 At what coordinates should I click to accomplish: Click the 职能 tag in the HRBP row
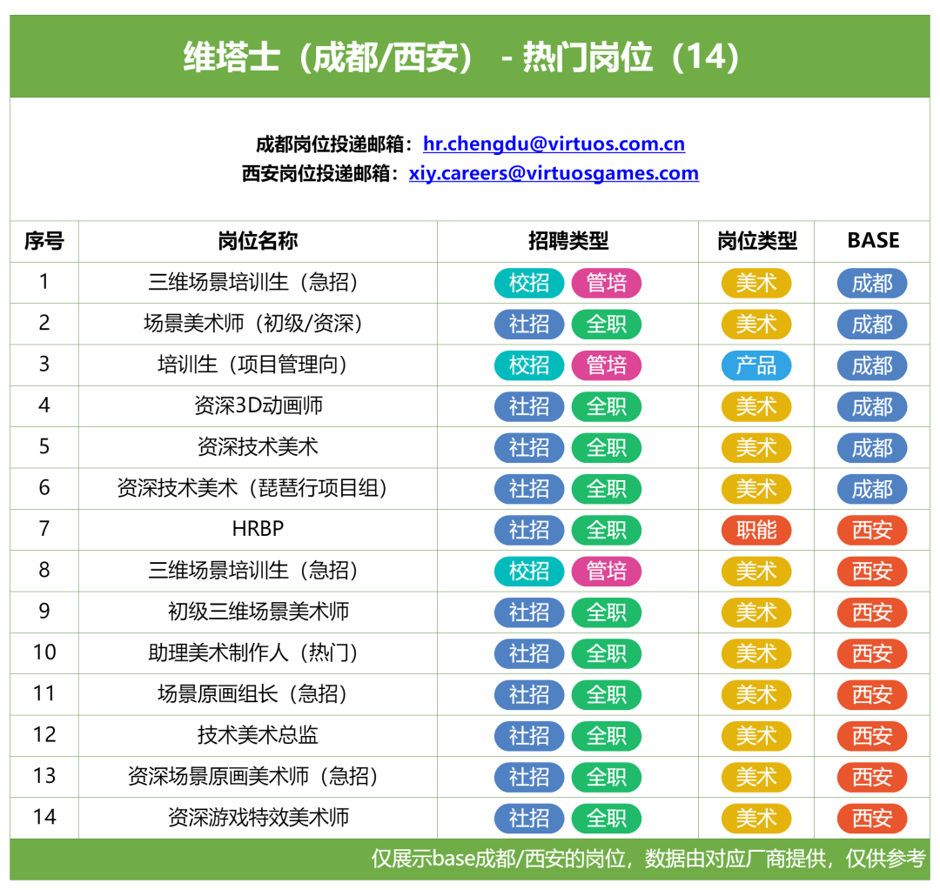click(x=756, y=531)
